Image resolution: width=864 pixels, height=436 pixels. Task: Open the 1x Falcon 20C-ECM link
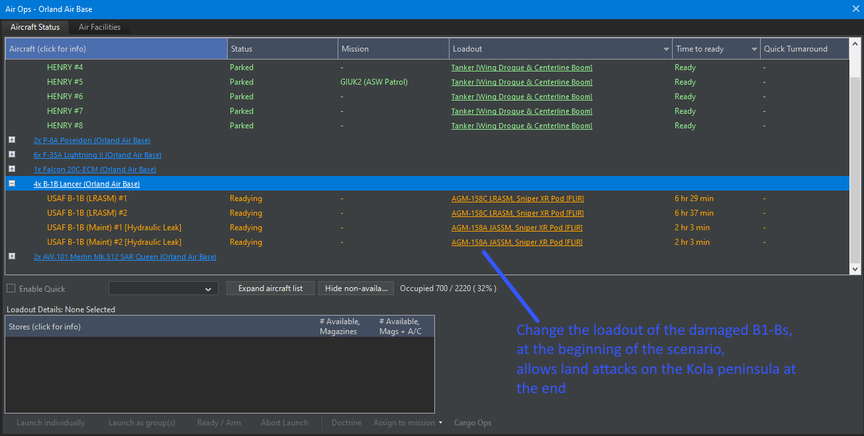pos(95,169)
